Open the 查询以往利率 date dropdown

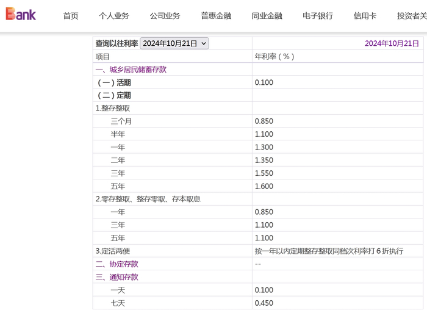click(174, 43)
